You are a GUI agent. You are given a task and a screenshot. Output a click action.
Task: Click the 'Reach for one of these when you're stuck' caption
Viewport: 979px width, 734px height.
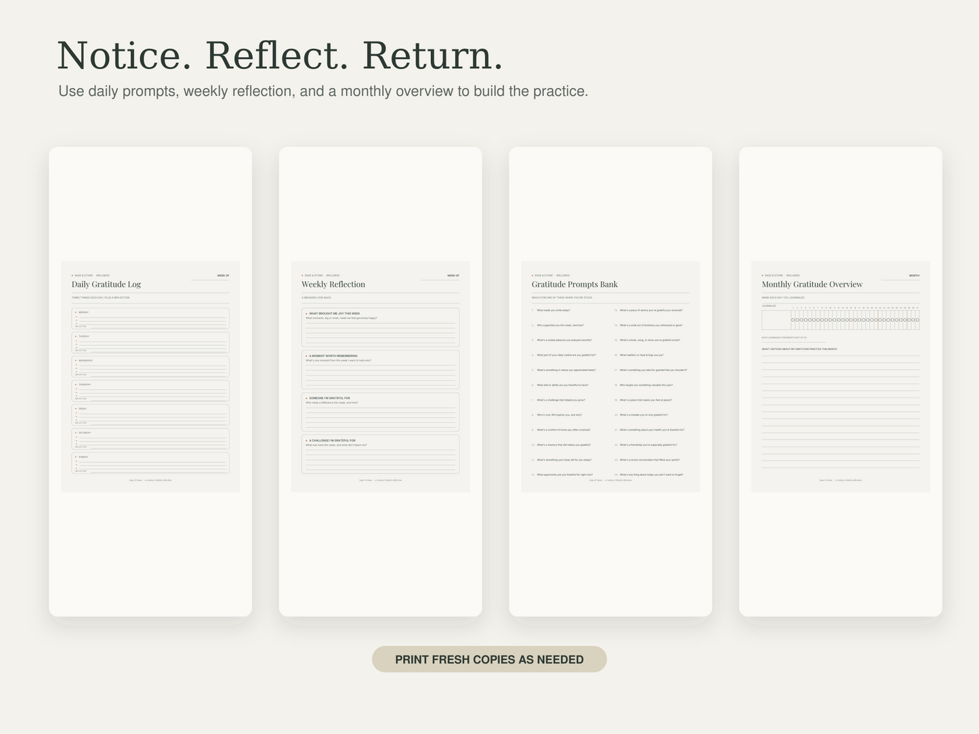(x=562, y=298)
